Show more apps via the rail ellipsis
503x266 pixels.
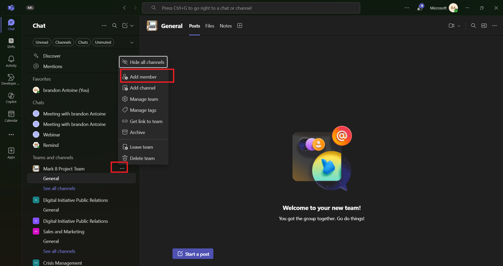click(11, 135)
